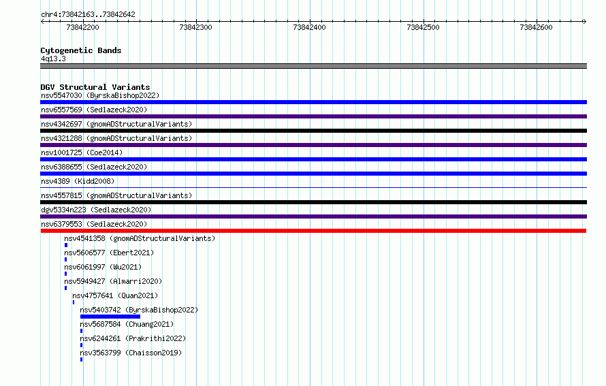Viewport: 606px width, 386px height.
Task: Select the nsv6244261 (Prakrithi2022) label
Action: (x=133, y=338)
